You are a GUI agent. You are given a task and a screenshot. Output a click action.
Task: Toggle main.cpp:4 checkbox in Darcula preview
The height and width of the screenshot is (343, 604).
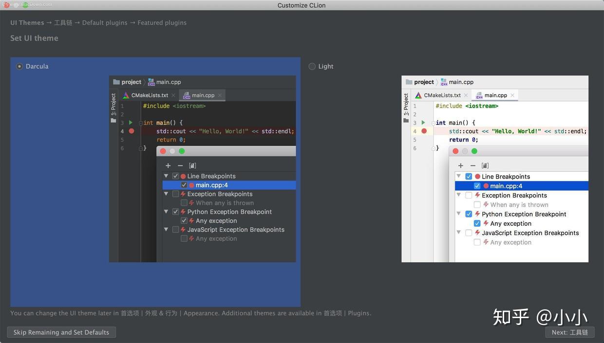[184, 185]
